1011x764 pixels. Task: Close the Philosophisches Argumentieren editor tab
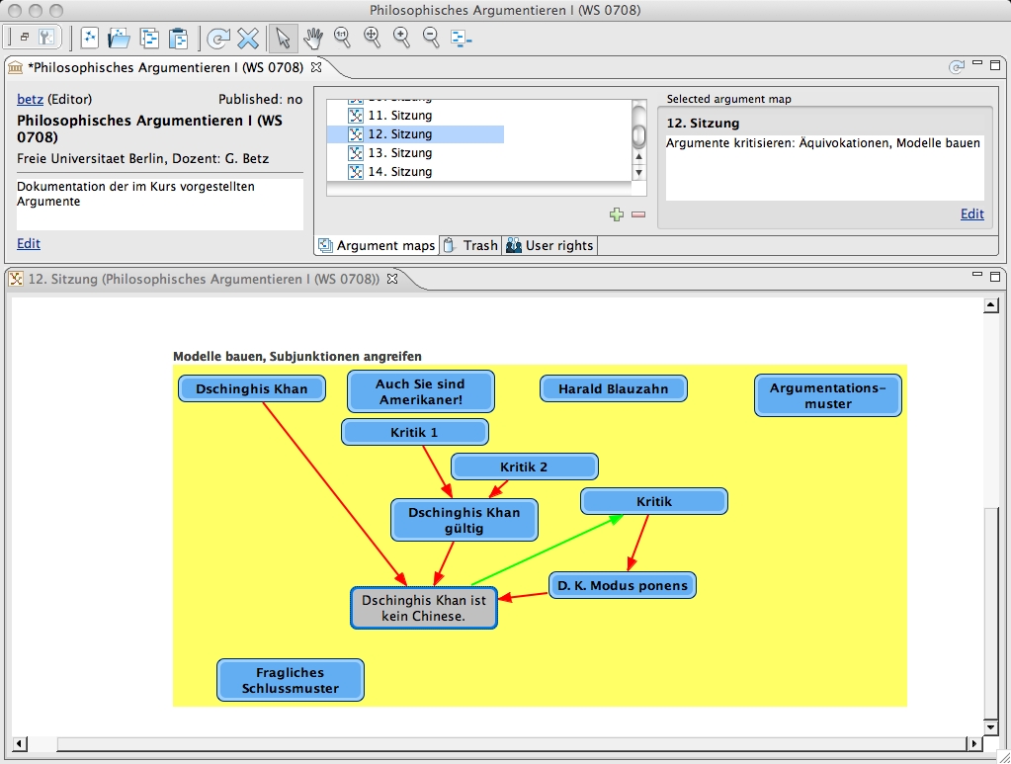(x=316, y=67)
